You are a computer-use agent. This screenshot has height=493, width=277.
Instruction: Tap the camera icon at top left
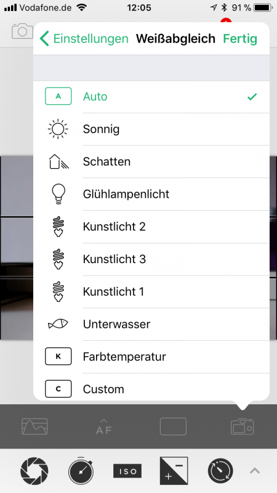coord(22,31)
